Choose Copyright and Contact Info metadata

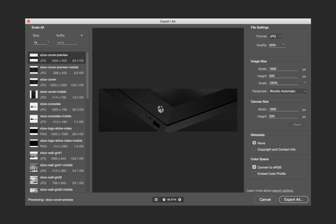click(x=254, y=149)
